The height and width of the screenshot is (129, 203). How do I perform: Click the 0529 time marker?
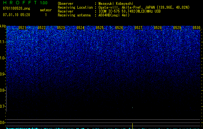click(177, 28)
